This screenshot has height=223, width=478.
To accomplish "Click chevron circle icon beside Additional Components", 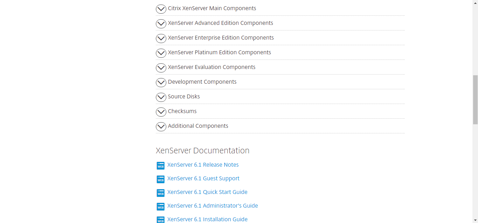I will 161,126.
